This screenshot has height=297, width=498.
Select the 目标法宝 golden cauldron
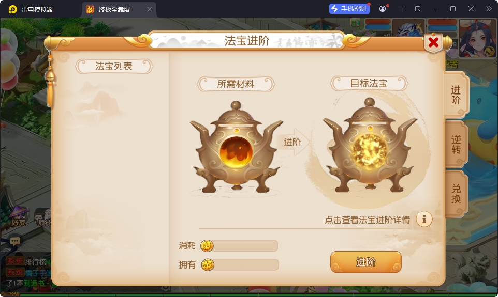click(x=370, y=146)
